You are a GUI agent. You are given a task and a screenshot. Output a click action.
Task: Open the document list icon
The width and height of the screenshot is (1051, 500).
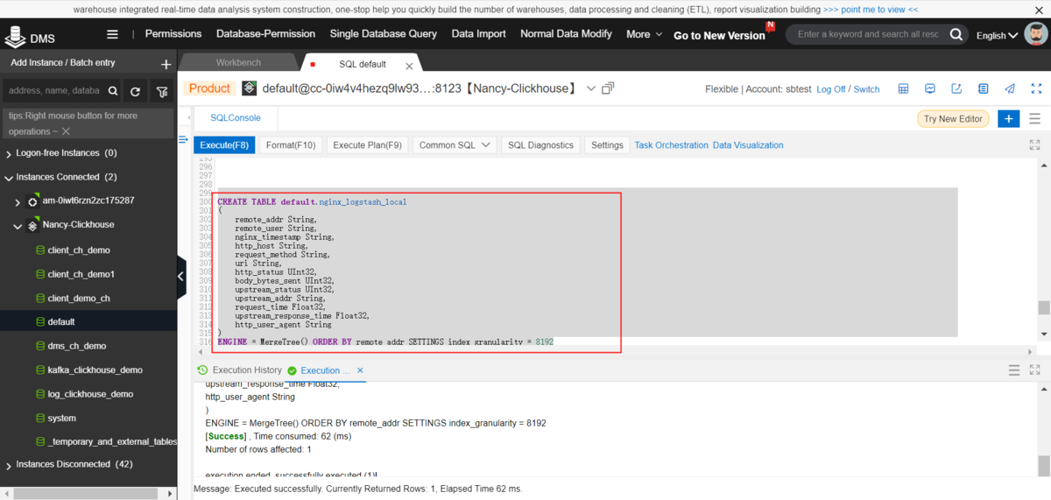pyautogui.click(x=984, y=89)
